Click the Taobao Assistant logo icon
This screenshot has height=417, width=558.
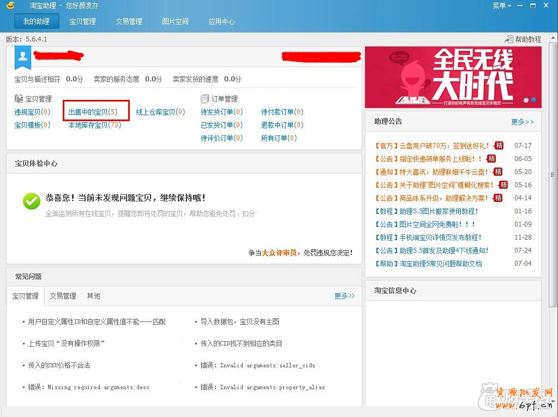pos(11,5)
